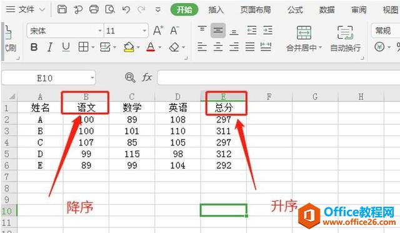Click Increase Indent icon
The width and height of the screenshot is (400, 233).
click(x=267, y=31)
